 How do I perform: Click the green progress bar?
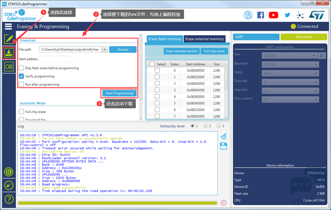[x=117, y=203]
